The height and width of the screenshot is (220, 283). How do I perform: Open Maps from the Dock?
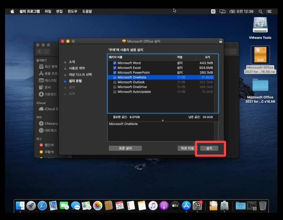[87, 205]
